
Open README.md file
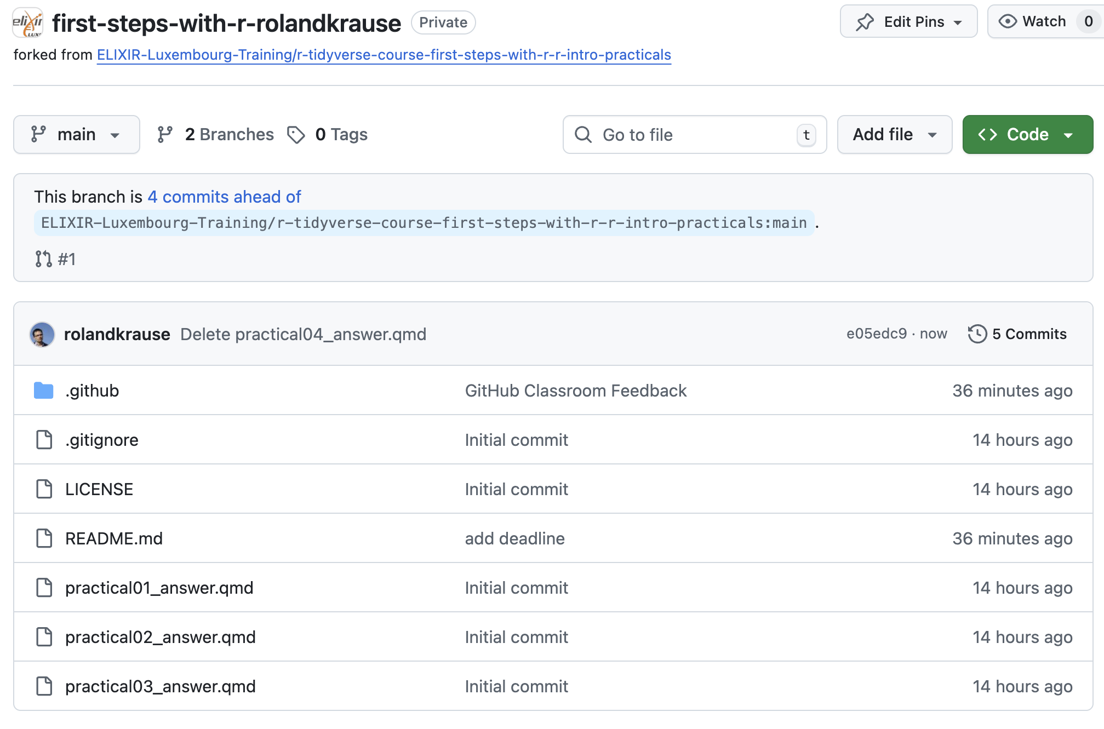114,538
